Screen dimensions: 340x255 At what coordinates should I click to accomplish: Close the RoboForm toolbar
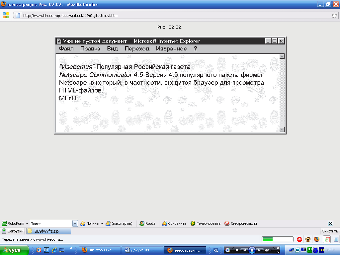click(x=330, y=223)
